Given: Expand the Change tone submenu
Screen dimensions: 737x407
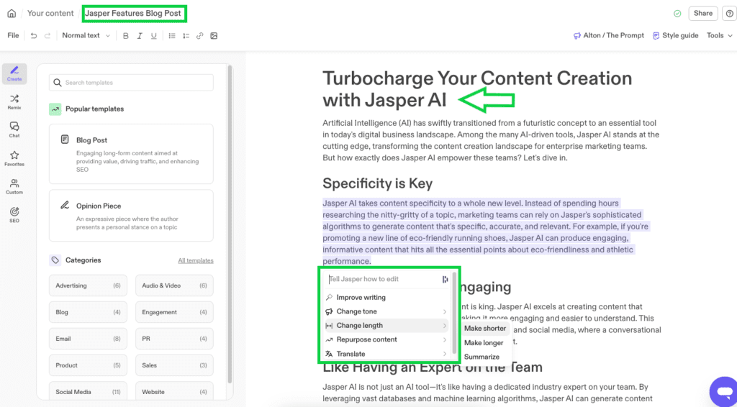Looking at the screenshot, I should point(386,311).
